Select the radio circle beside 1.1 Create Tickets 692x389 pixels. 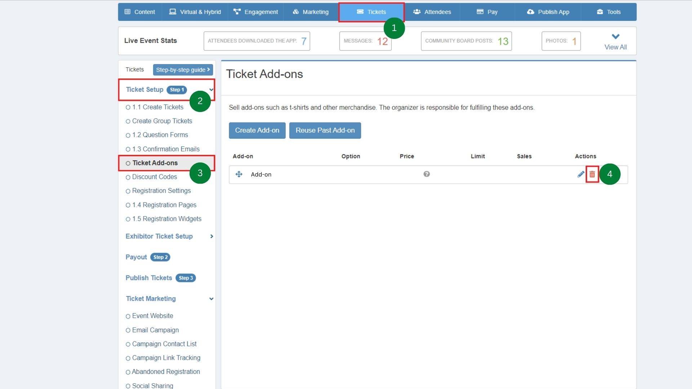click(128, 107)
